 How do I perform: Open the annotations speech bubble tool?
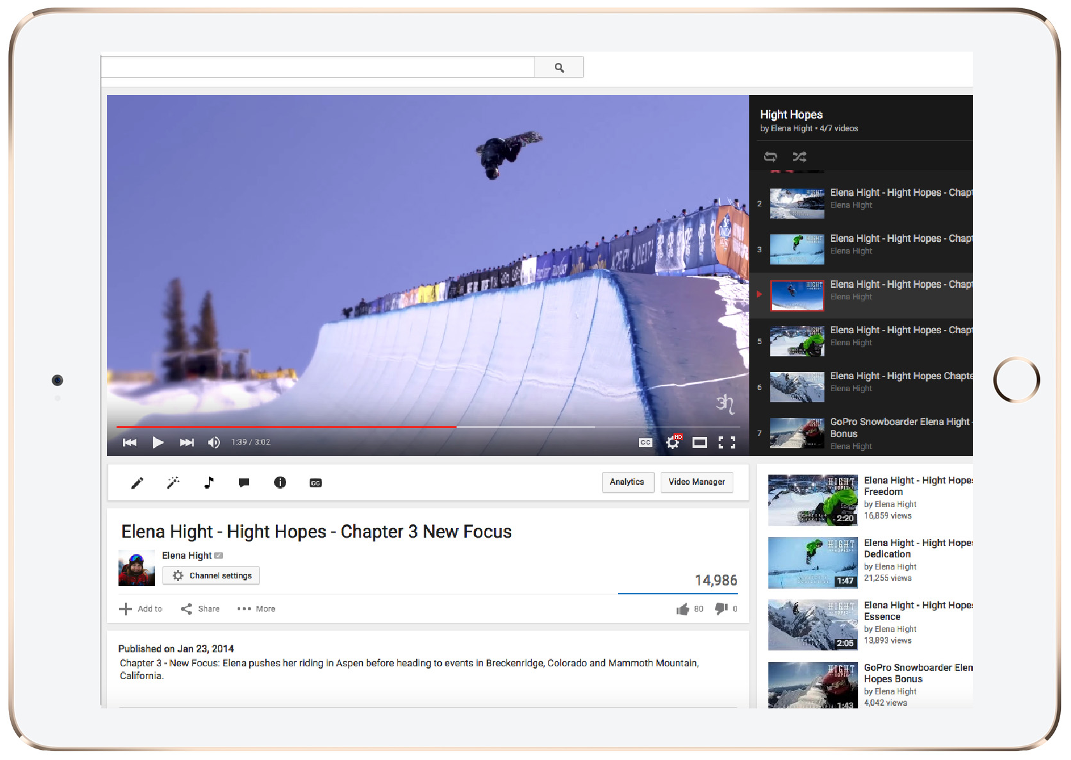click(244, 483)
